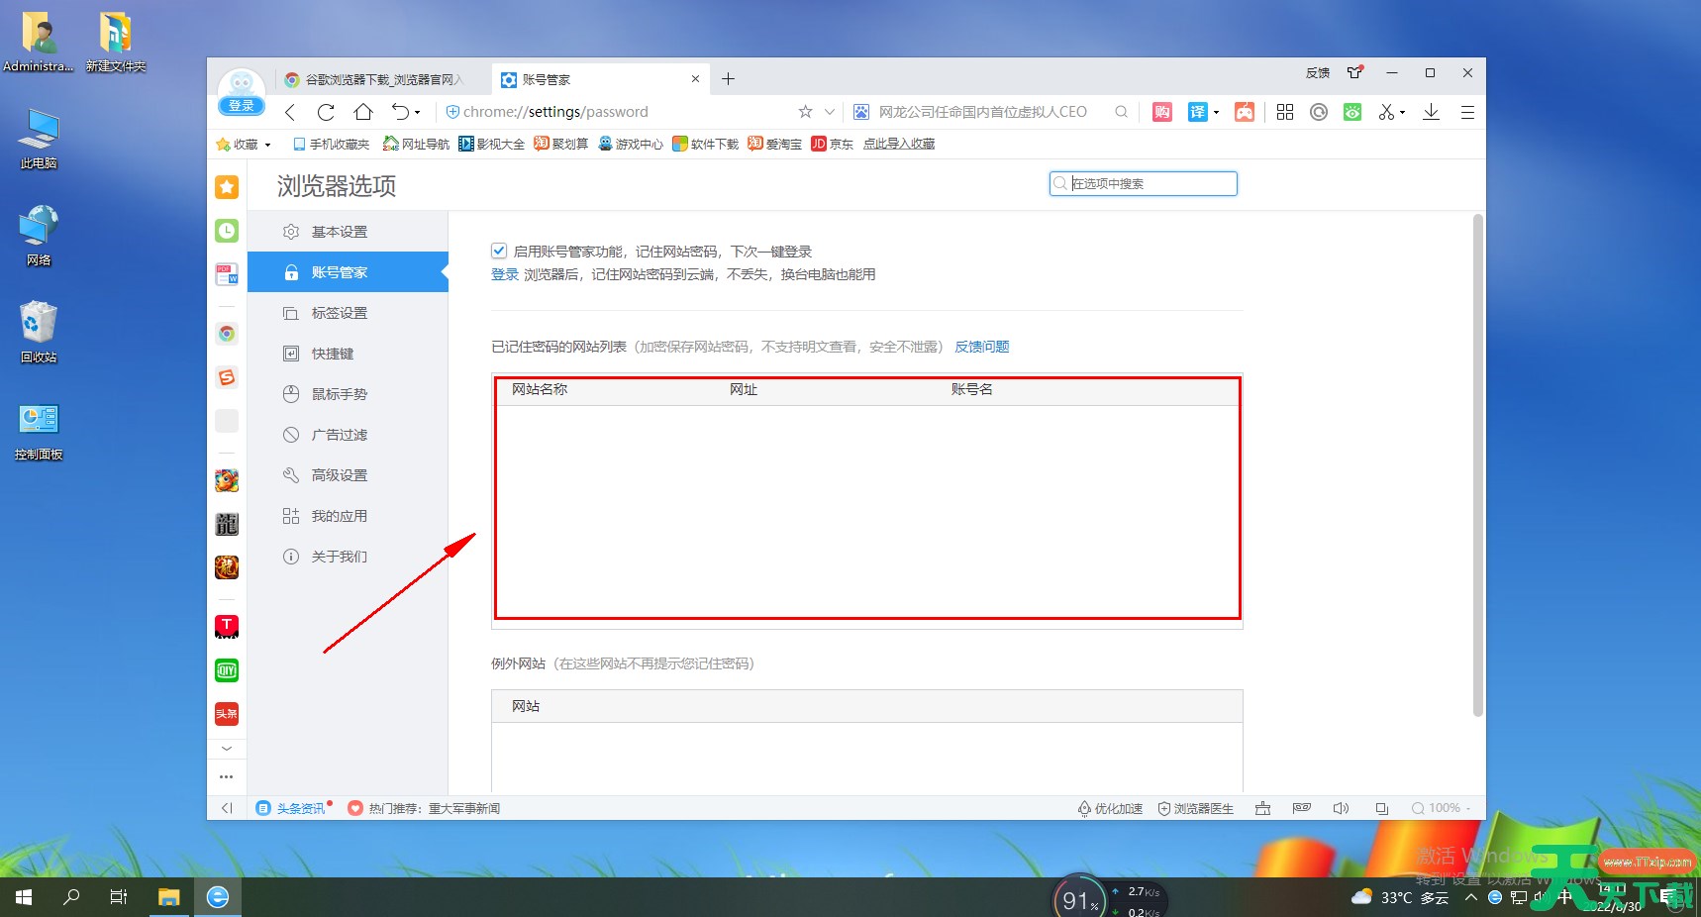
Task: Uncheck the enable account manager checkbox
Action: click(499, 252)
